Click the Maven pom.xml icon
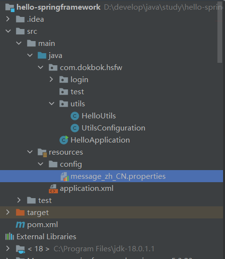 20,225
